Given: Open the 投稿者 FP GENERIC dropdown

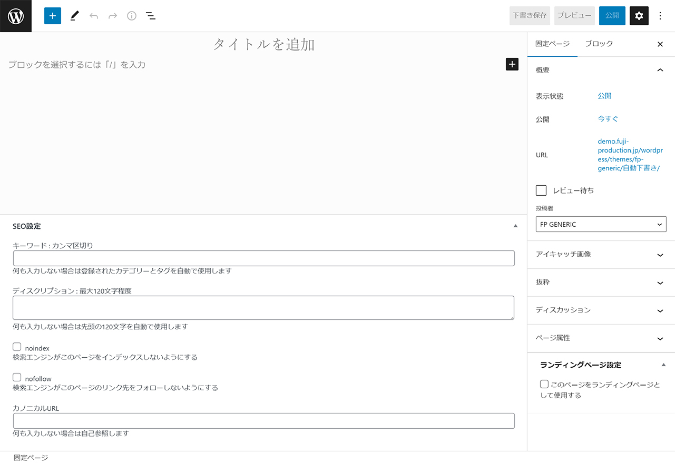Looking at the screenshot, I should [601, 224].
